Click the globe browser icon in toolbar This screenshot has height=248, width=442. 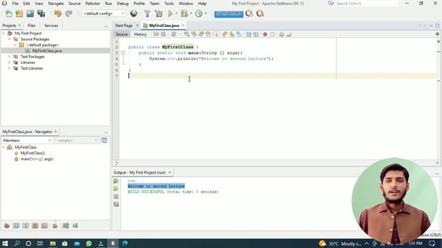click(x=133, y=14)
